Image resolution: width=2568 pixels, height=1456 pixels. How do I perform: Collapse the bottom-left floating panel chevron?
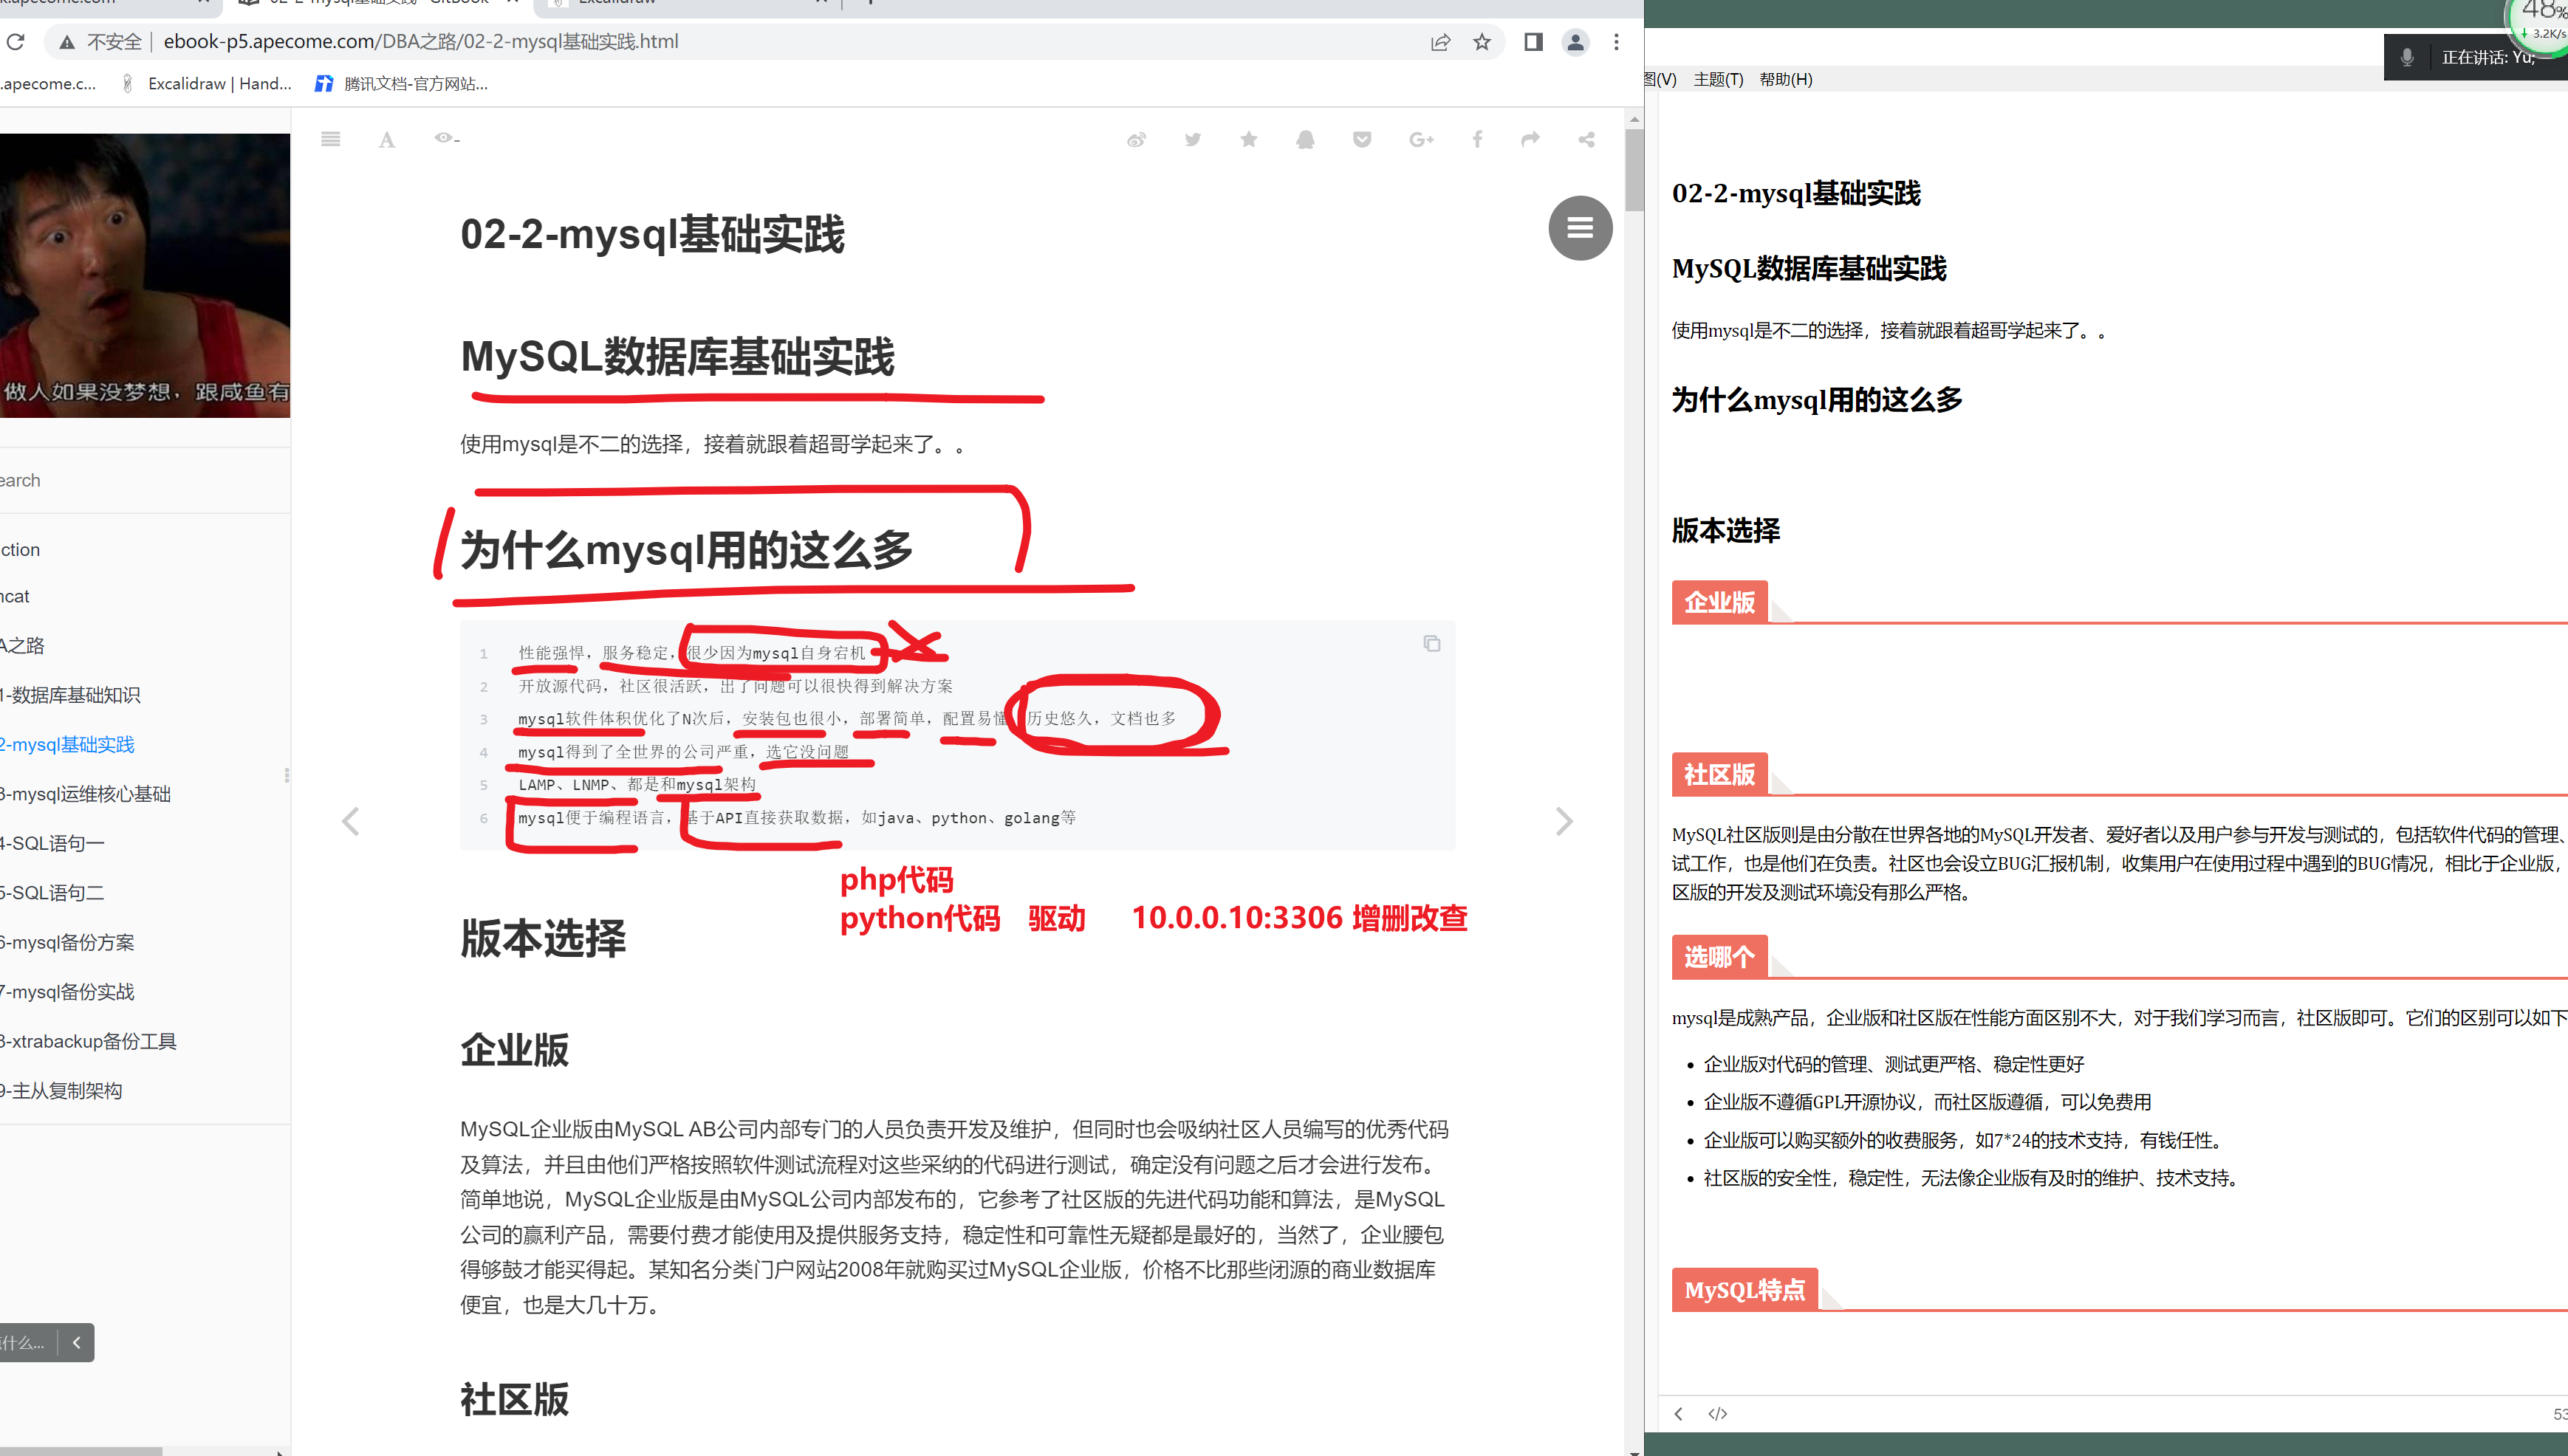coord(76,1342)
